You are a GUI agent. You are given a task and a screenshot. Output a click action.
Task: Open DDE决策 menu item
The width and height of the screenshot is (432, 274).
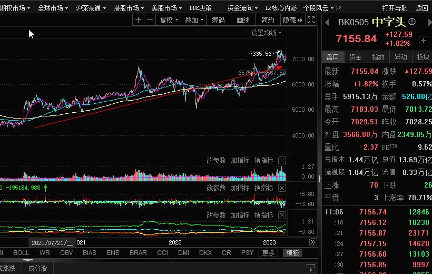[x=200, y=8]
